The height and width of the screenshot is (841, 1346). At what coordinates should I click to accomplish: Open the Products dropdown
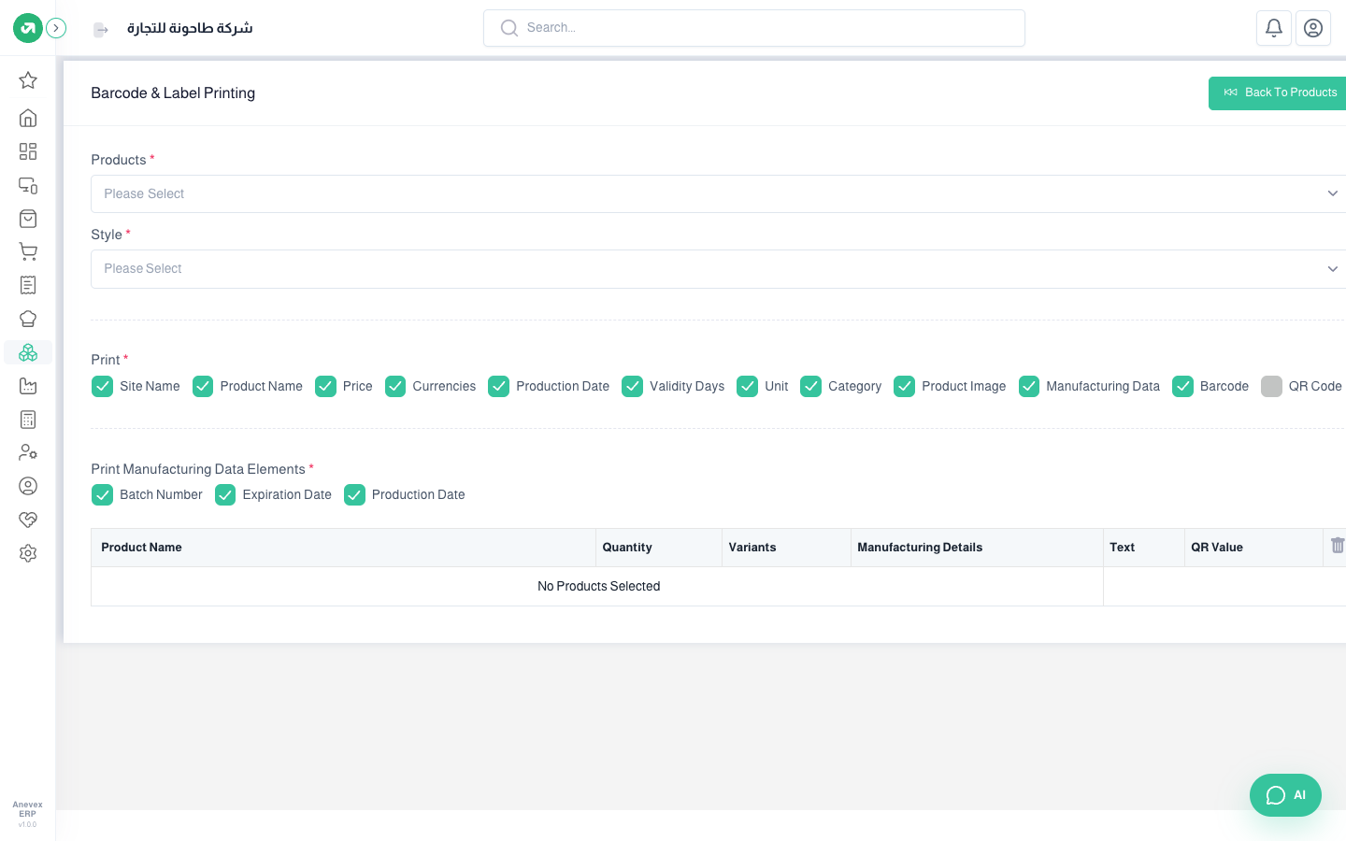(719, 193)
